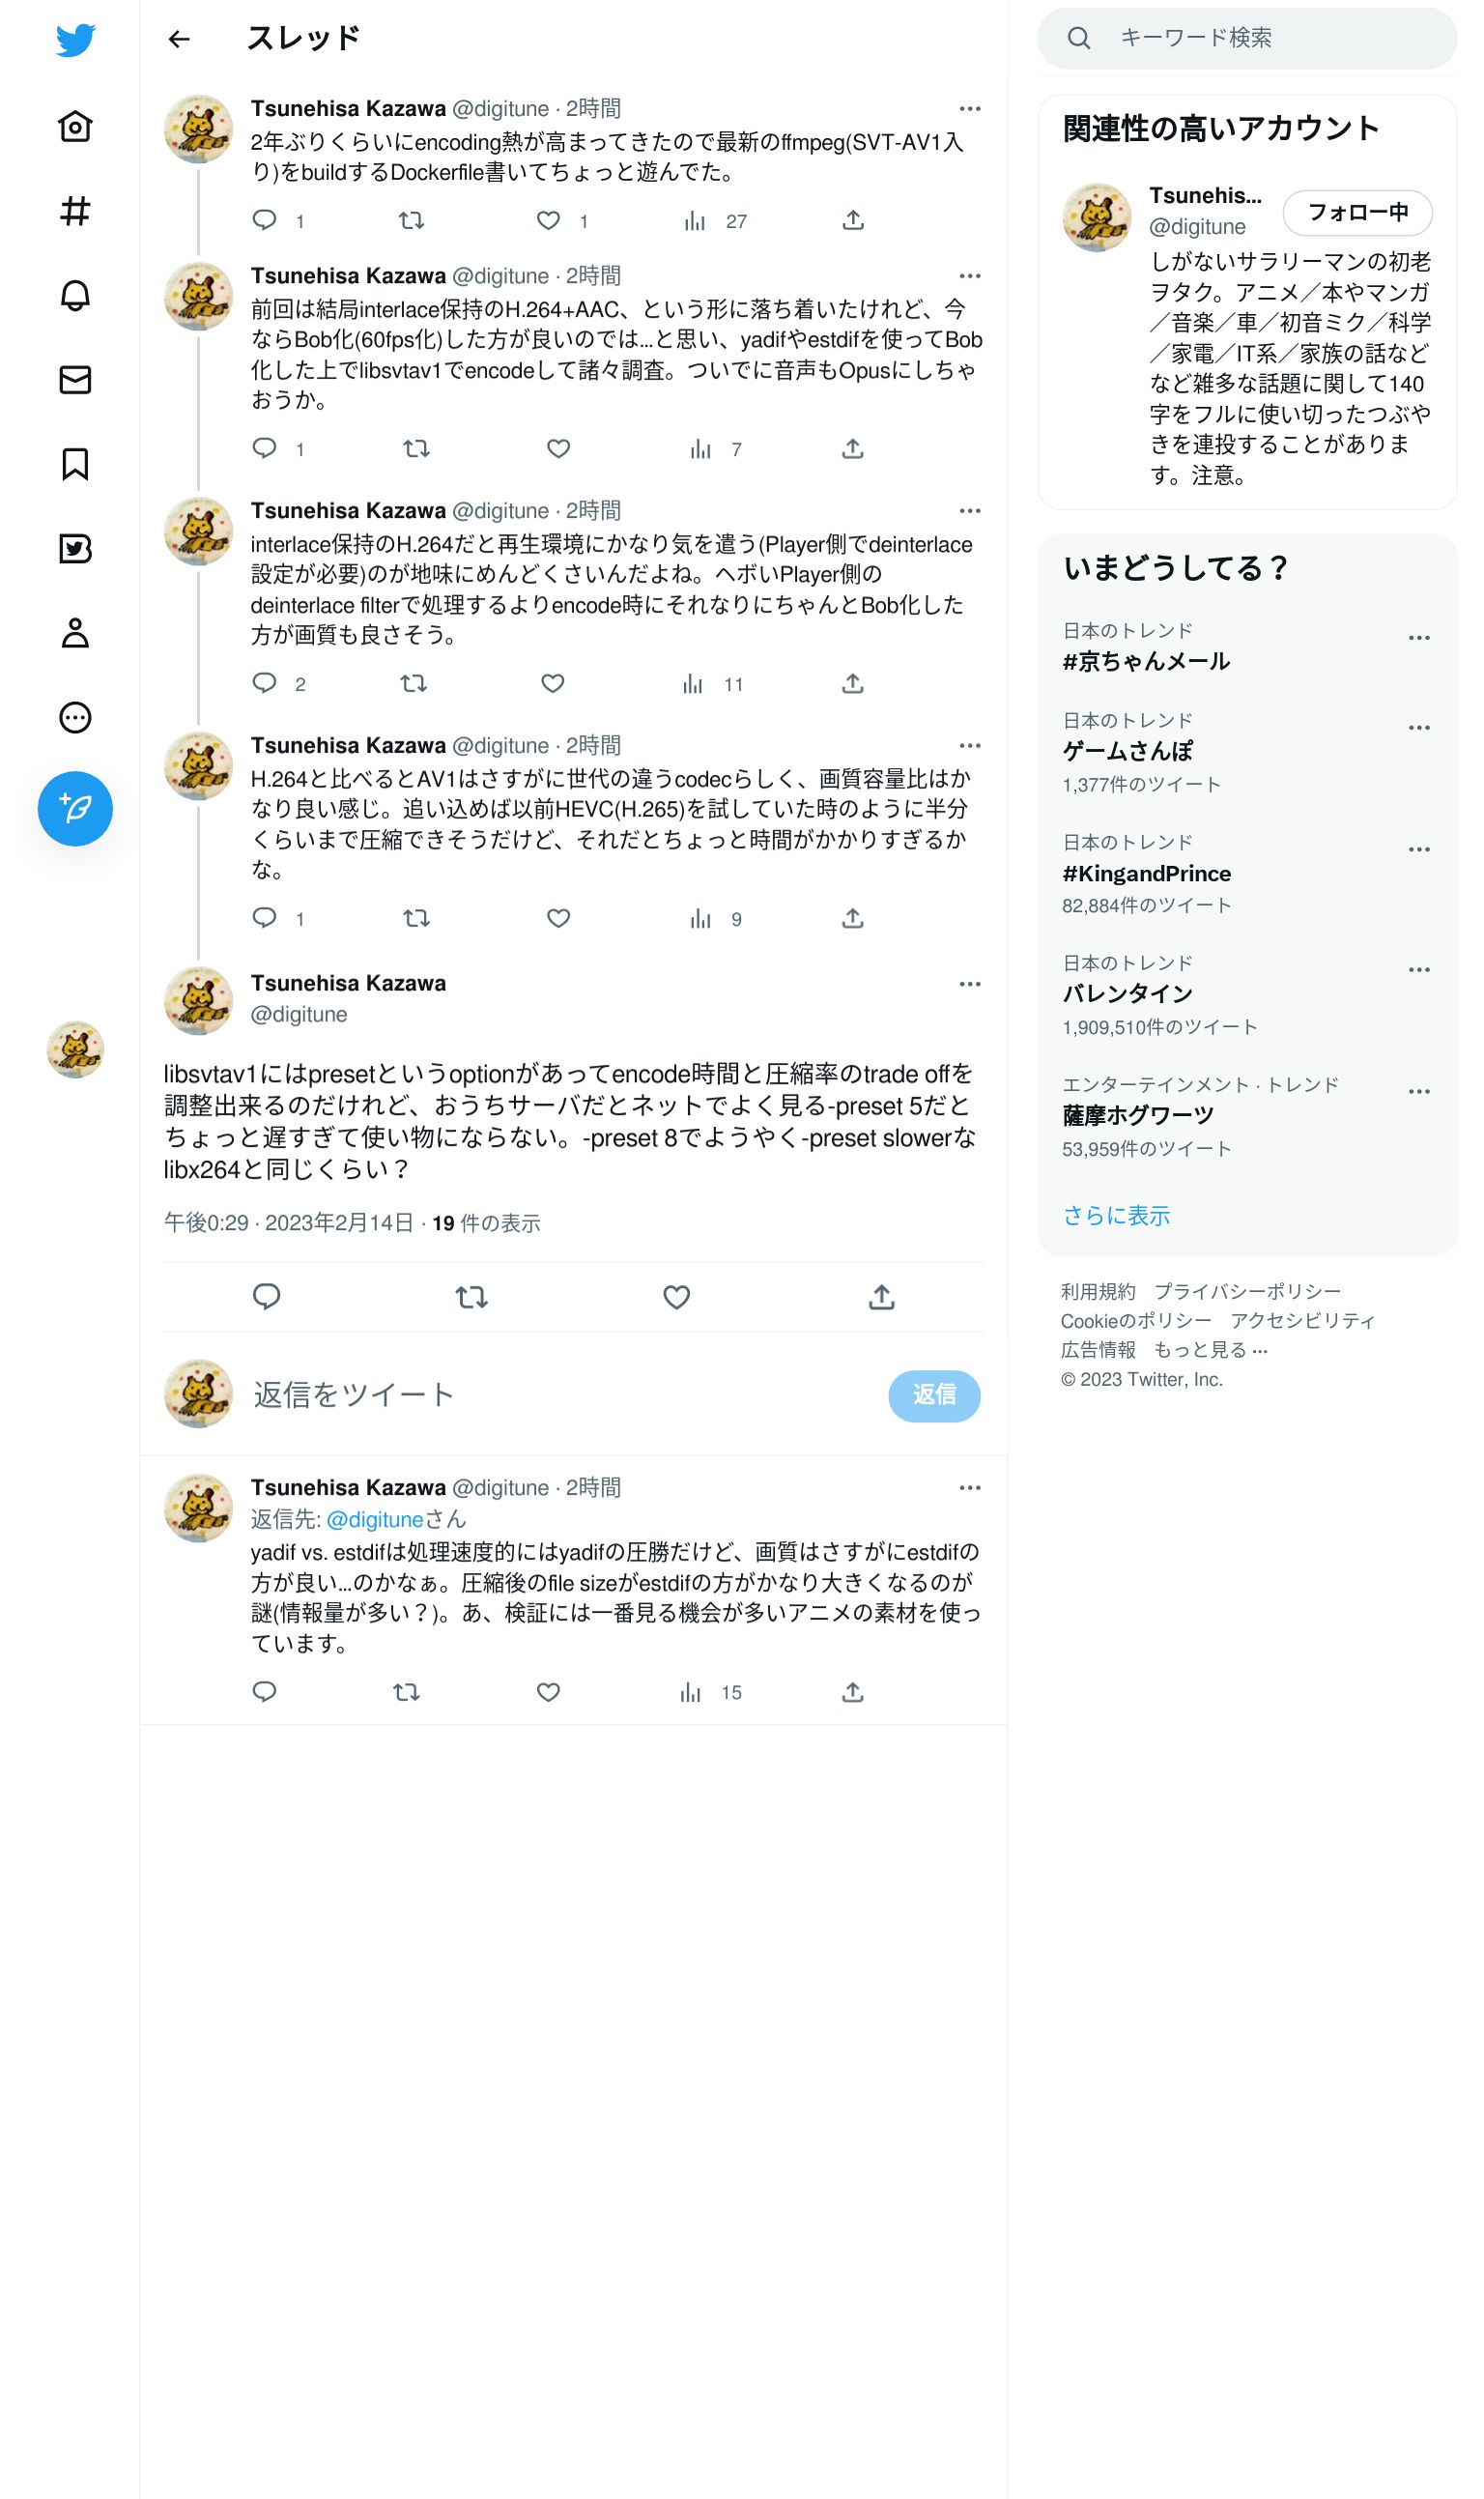1484x2499 pixels.
Task: Toggle the フォロー中 following button
Action: click(1357, 212)
